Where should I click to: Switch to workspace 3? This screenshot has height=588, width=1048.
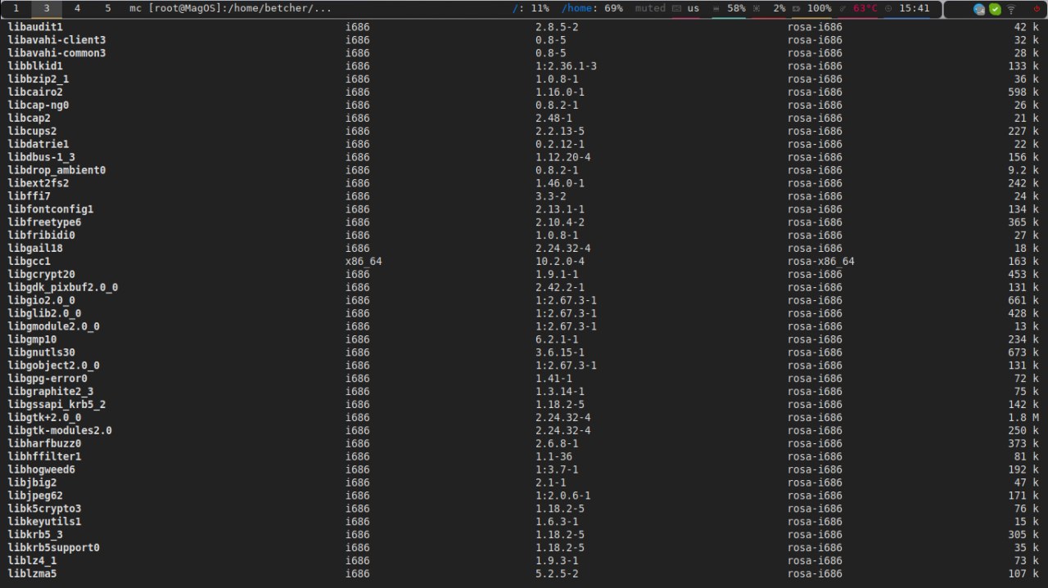coord(47,8)
